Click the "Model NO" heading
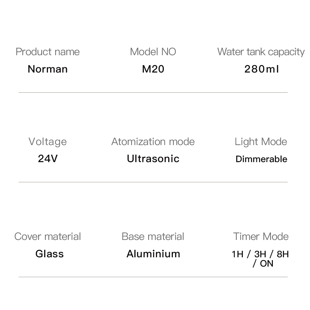This screenshot has width=310, height=310. (153, 52)
